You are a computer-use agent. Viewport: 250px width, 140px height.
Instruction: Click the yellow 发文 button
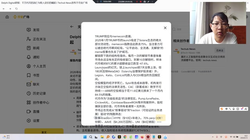coord(44,131)
